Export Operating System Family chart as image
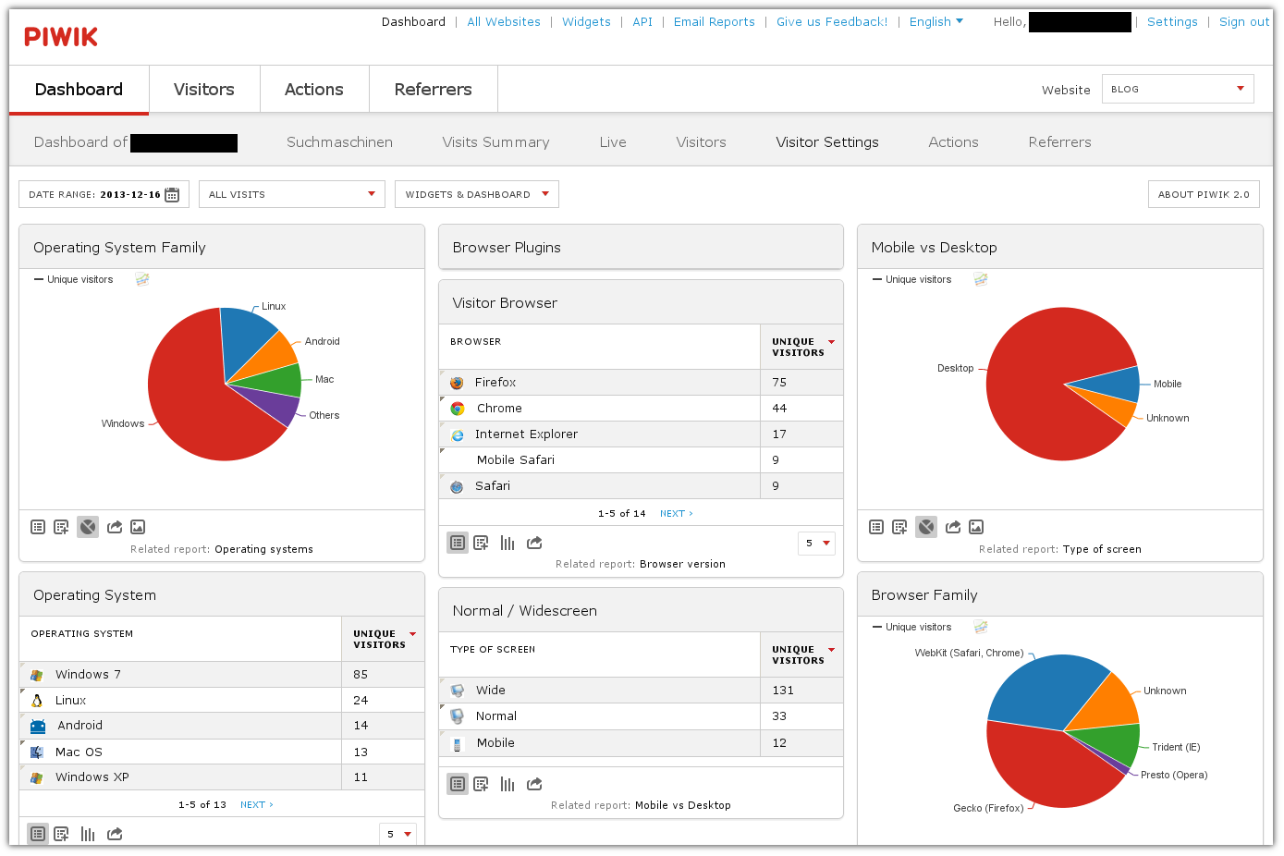Image resolution: width=1284 pixels, height=856 pixels. 137,527
